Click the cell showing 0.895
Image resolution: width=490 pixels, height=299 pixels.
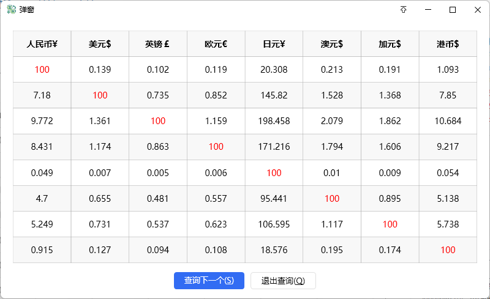(x=390, y=199)
